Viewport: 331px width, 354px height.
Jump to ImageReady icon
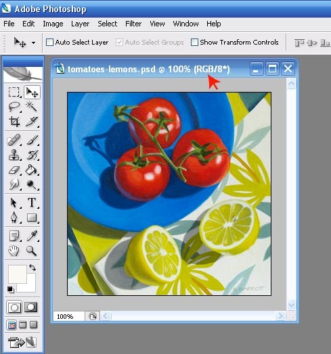click(22, 342)
